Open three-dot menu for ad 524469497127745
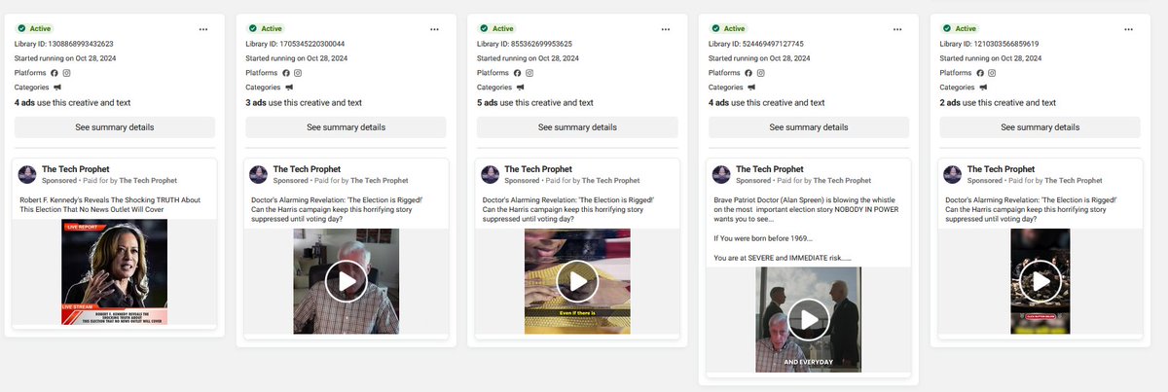Image resolution: width=1168 pixels, height=392 pixels. tap(897, 29)
